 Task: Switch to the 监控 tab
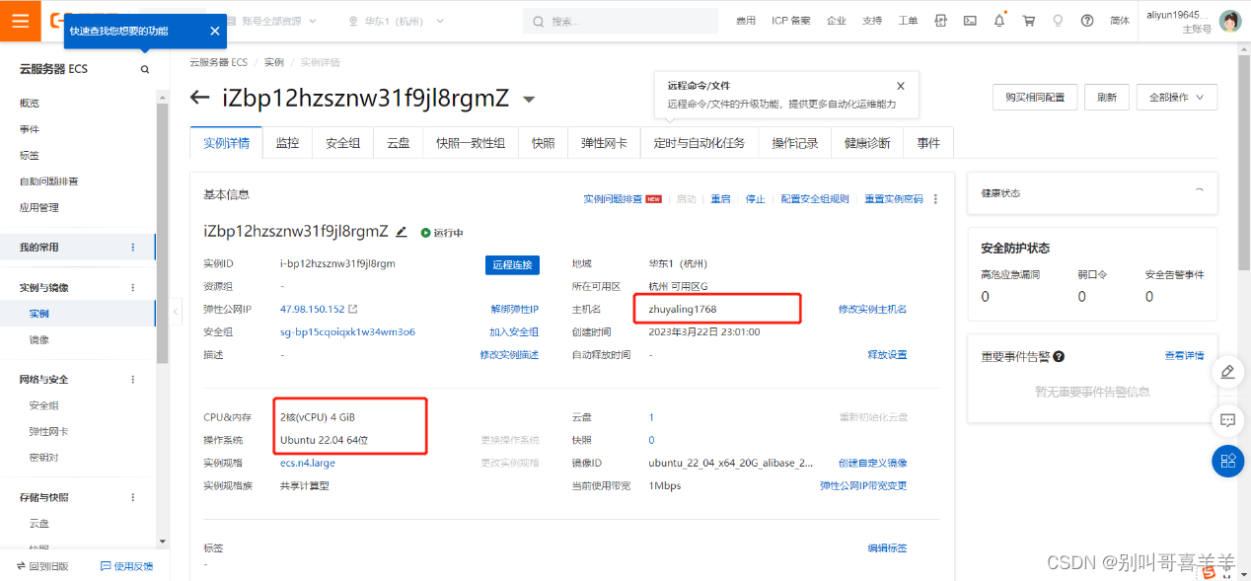point(287,143)
